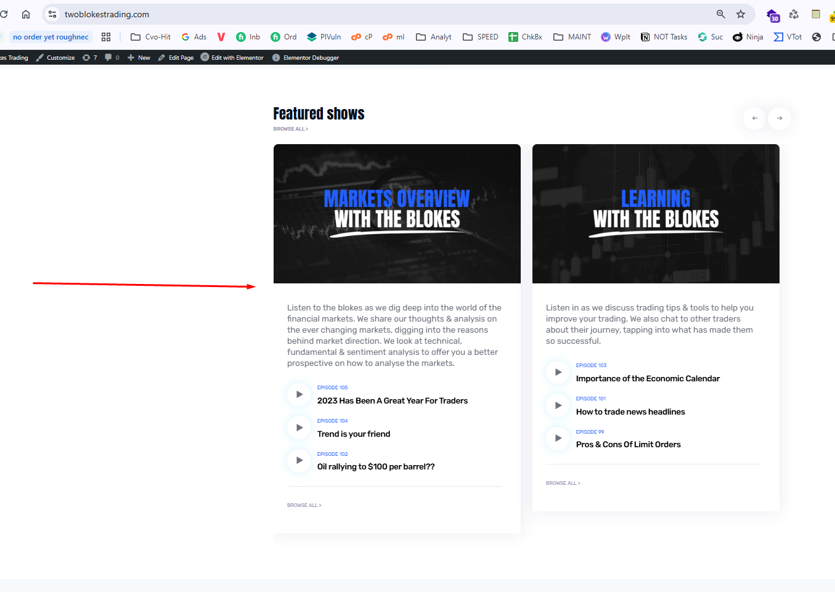Click the 'EPISODE 103' label
This screenshot has width=835, height=592.
tap(592, 365)
